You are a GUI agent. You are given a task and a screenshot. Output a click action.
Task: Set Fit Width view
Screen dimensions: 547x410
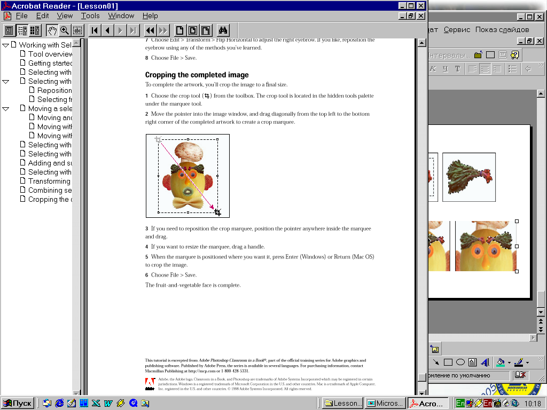pyautogui.click(x=206, y=30)
